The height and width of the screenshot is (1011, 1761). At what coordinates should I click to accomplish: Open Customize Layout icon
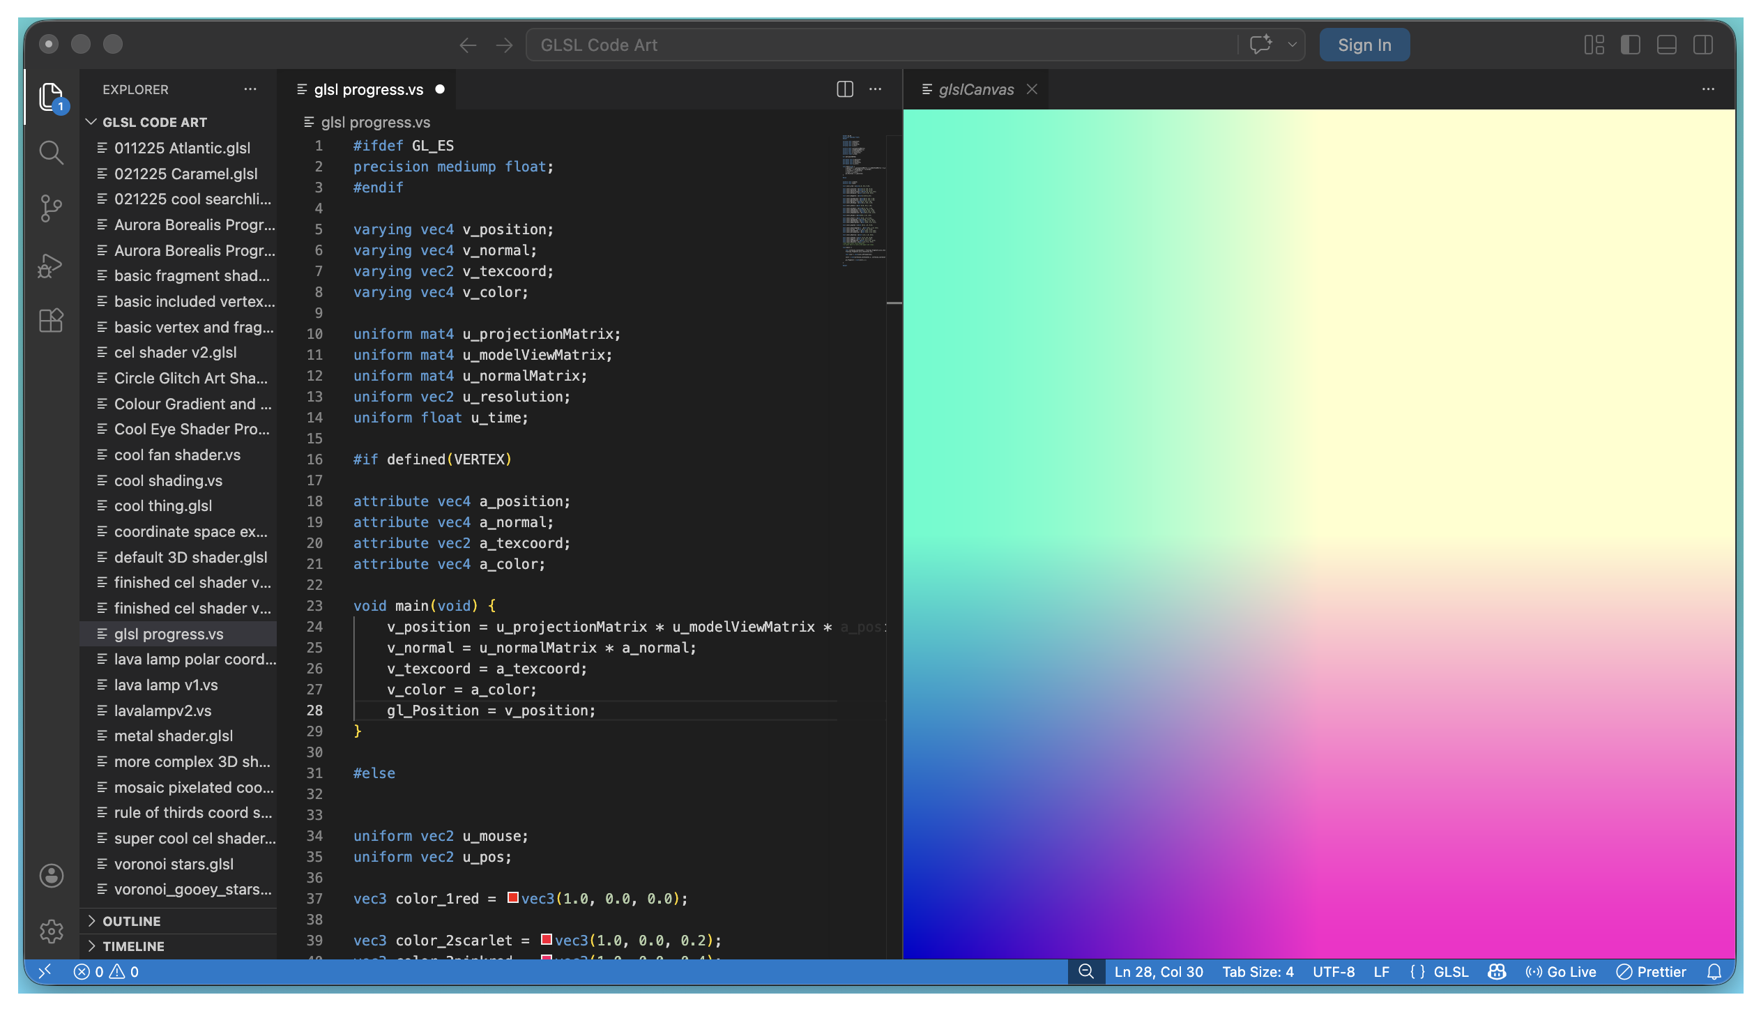(x=1594, y=45)
